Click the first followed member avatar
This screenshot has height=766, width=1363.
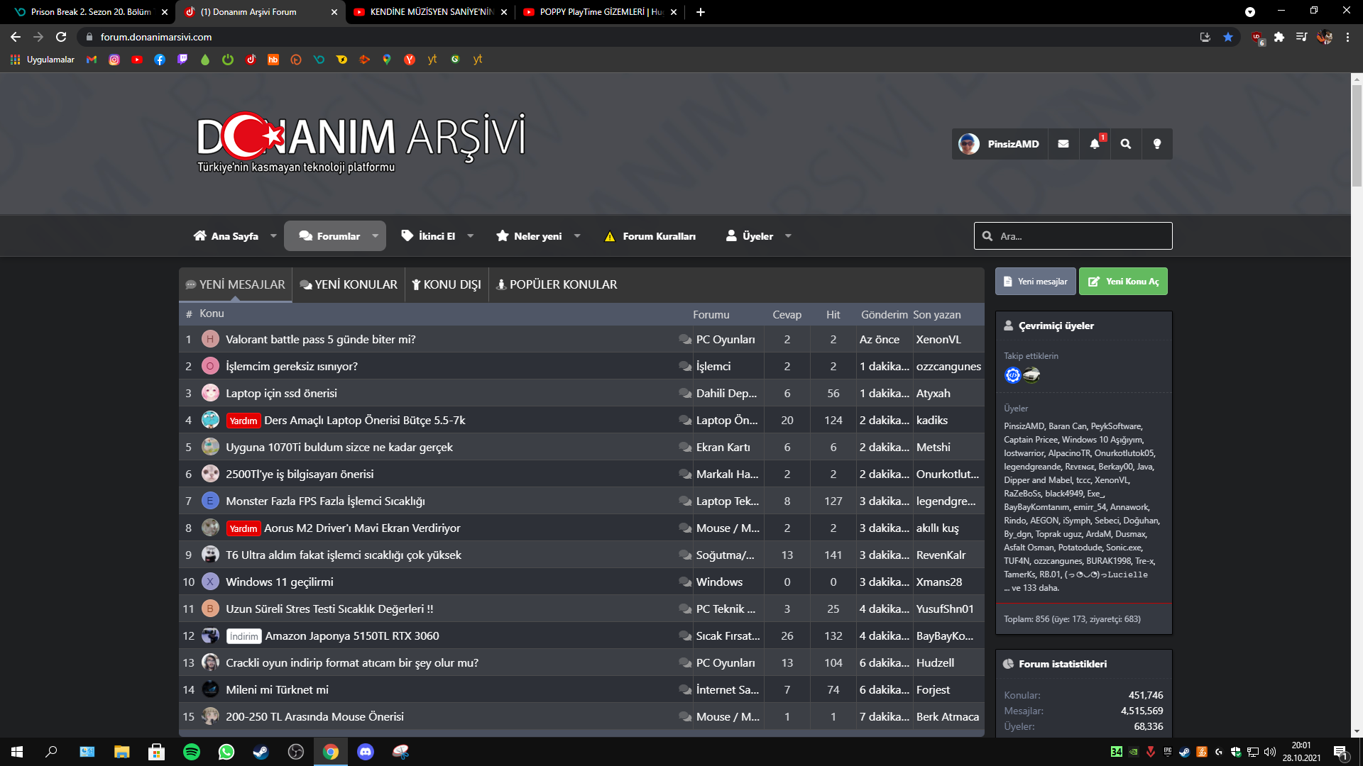pyautogui.click(x=1013, y=375)
